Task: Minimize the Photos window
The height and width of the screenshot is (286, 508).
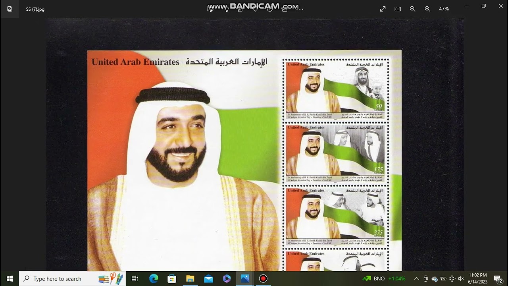Action: click(467, 6)
